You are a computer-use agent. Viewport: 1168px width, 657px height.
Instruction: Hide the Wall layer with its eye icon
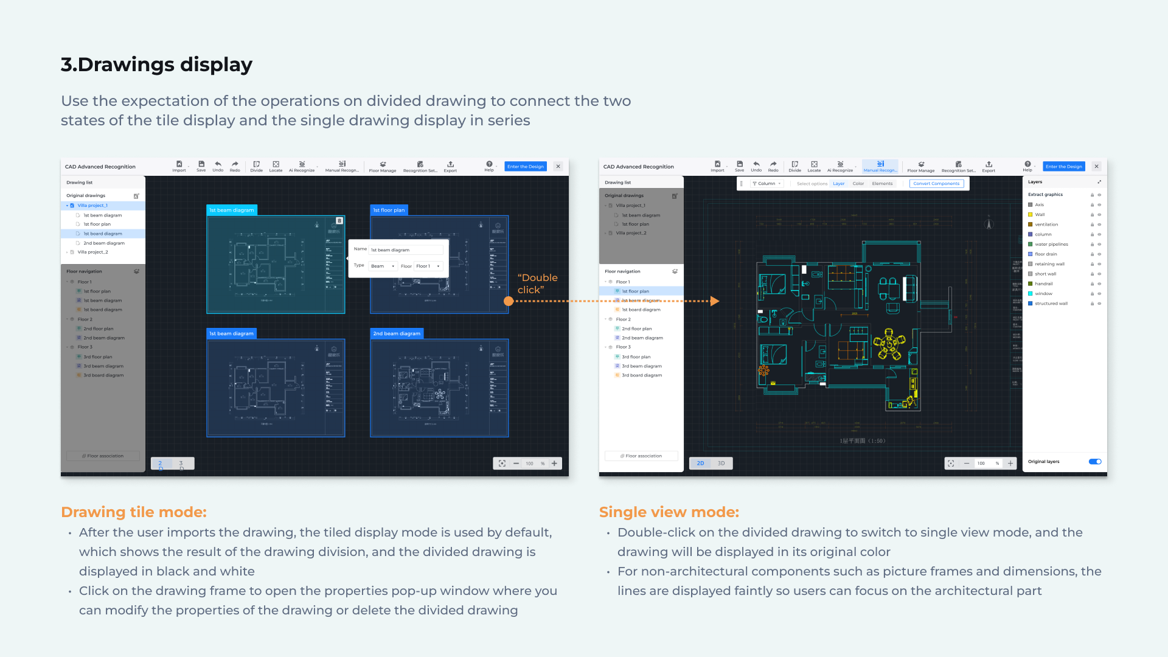coord(1099,215)
